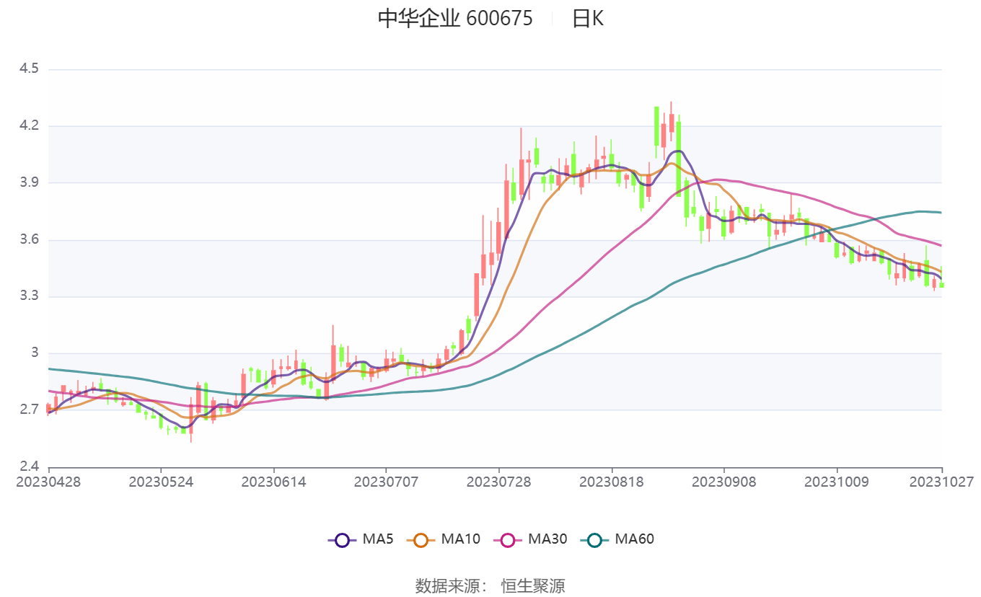Select the 日K chart type label

pos(588,18)
